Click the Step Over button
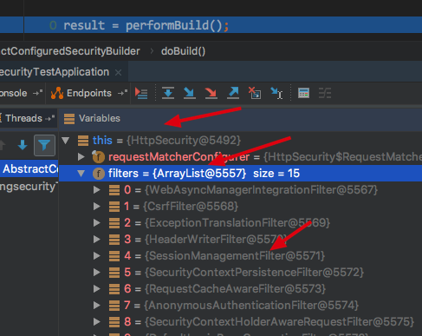Viewport: 422px width, 336px height. 168,93
